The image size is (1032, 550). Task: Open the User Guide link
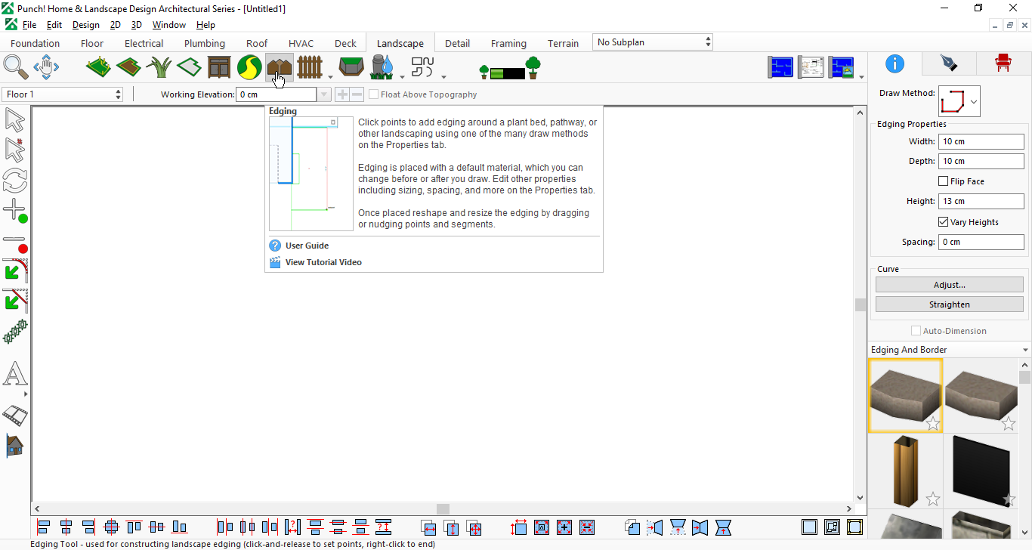coord(307,246)
